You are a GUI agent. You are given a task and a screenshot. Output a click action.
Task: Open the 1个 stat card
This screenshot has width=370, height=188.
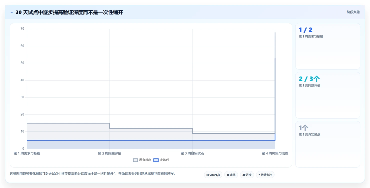tap(328, 144)
